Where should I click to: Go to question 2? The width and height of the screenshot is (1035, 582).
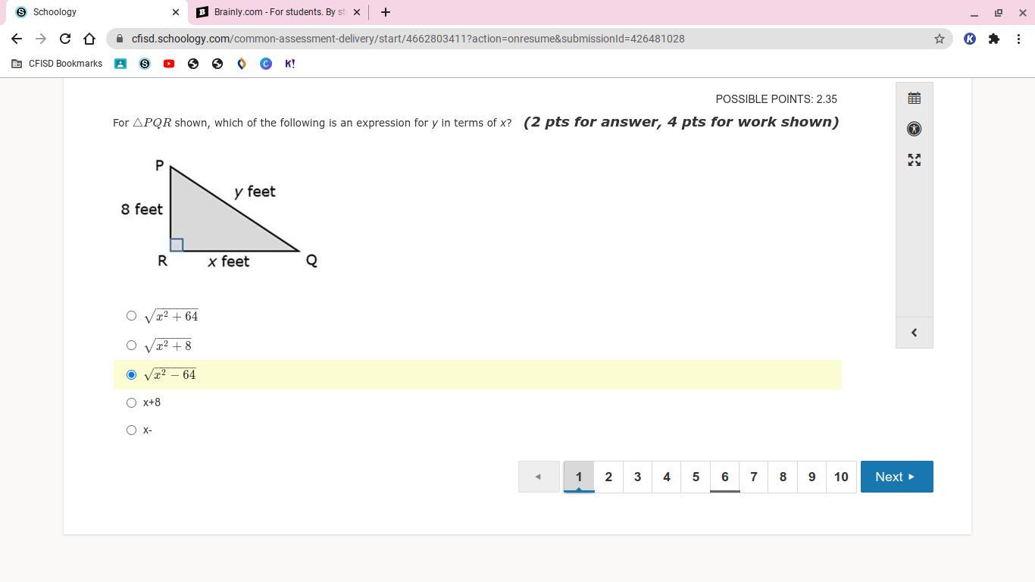coord(608,477)
